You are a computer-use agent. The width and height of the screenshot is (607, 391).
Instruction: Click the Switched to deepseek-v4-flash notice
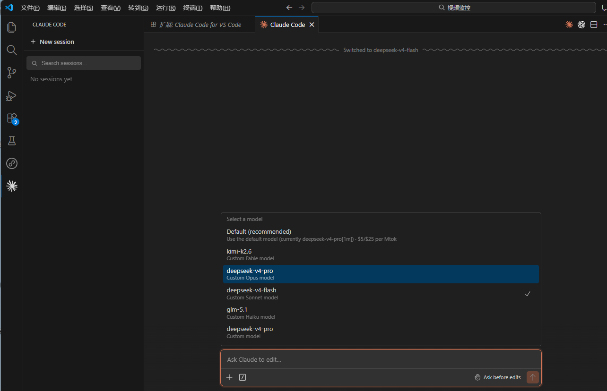coord(381,50)
